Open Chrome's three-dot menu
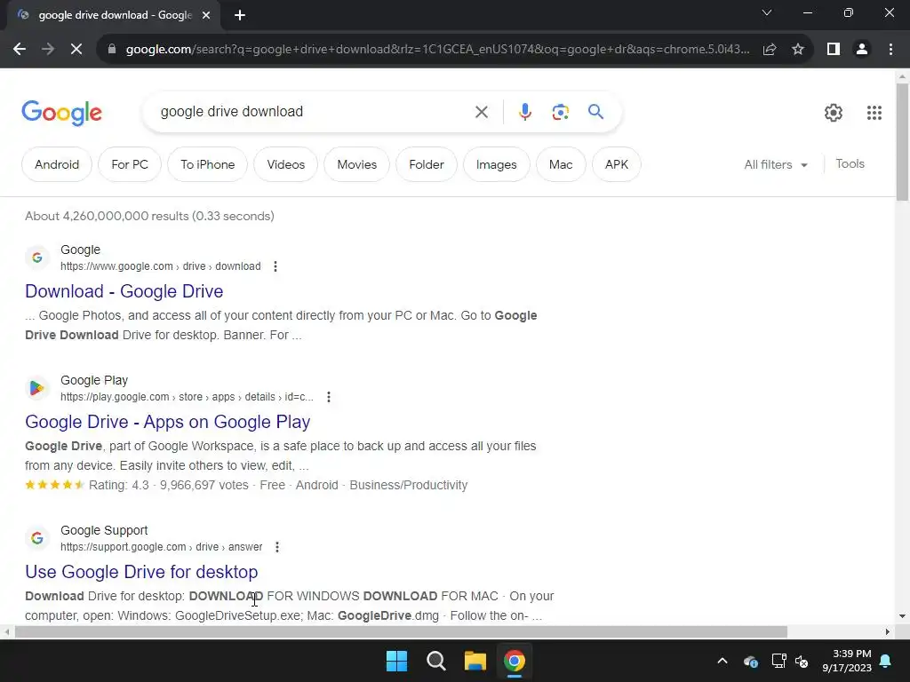The image size is (910, 682). (x=890, y=50)
